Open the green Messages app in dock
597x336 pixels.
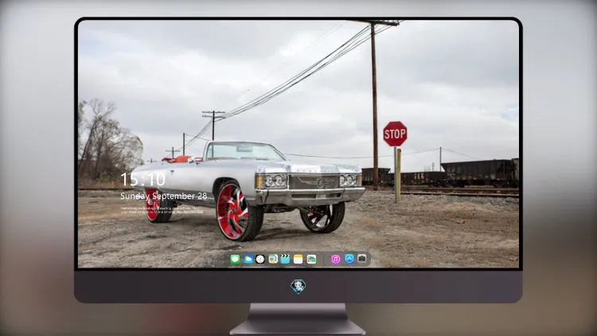(235, 260)
